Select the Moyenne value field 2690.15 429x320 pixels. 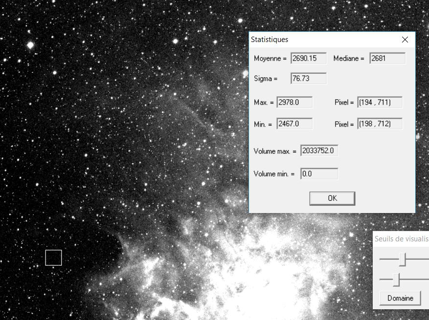coord(309,58)
